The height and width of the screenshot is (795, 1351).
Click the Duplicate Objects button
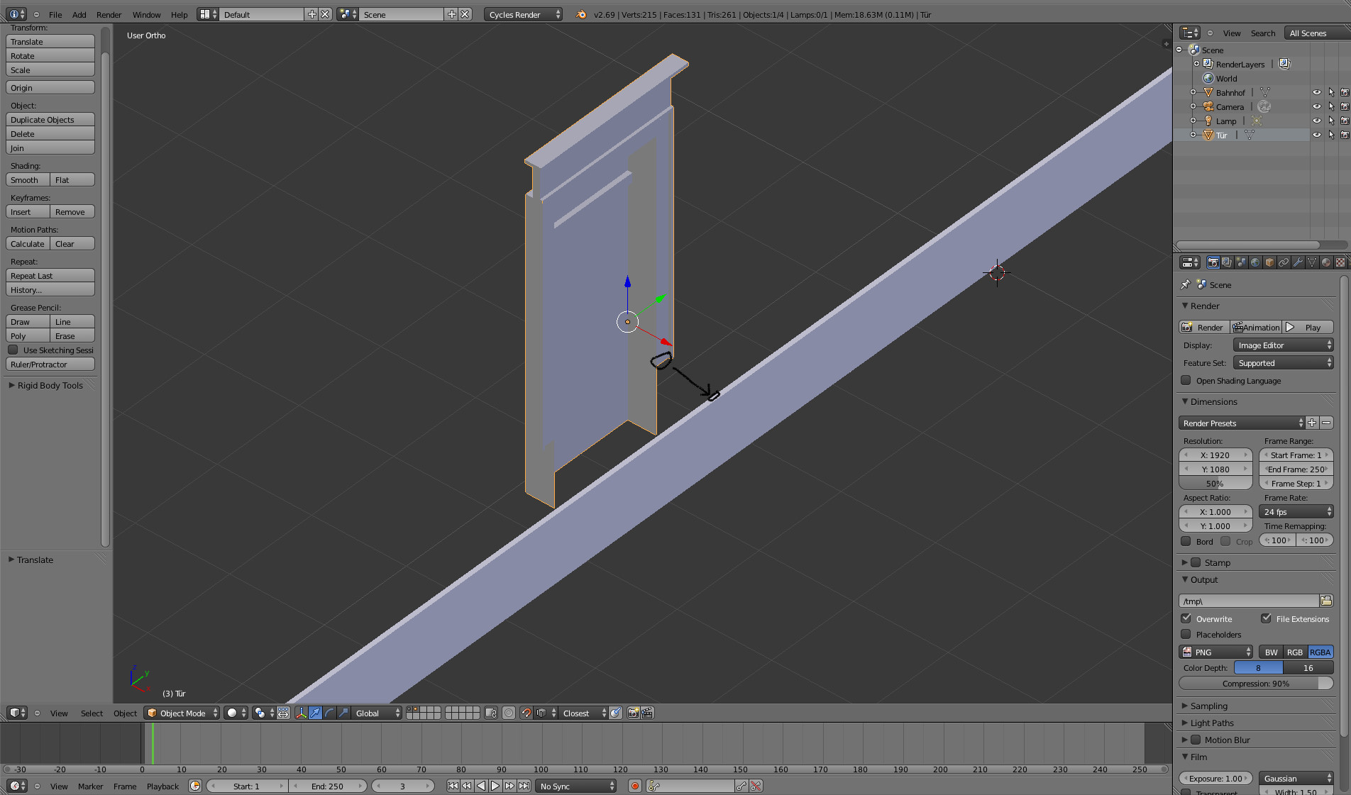[50, 120]
